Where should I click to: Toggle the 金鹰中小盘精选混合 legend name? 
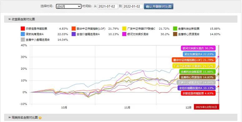38,40
